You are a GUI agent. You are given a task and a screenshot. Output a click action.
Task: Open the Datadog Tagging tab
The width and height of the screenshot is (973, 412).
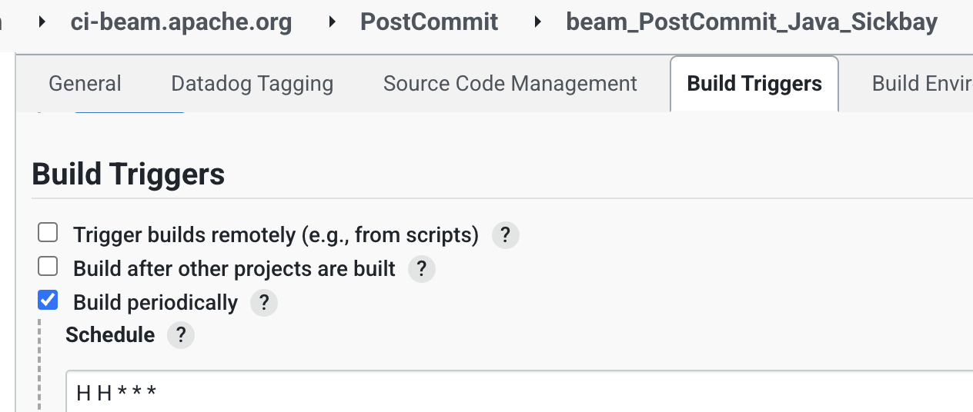[252, 84]
